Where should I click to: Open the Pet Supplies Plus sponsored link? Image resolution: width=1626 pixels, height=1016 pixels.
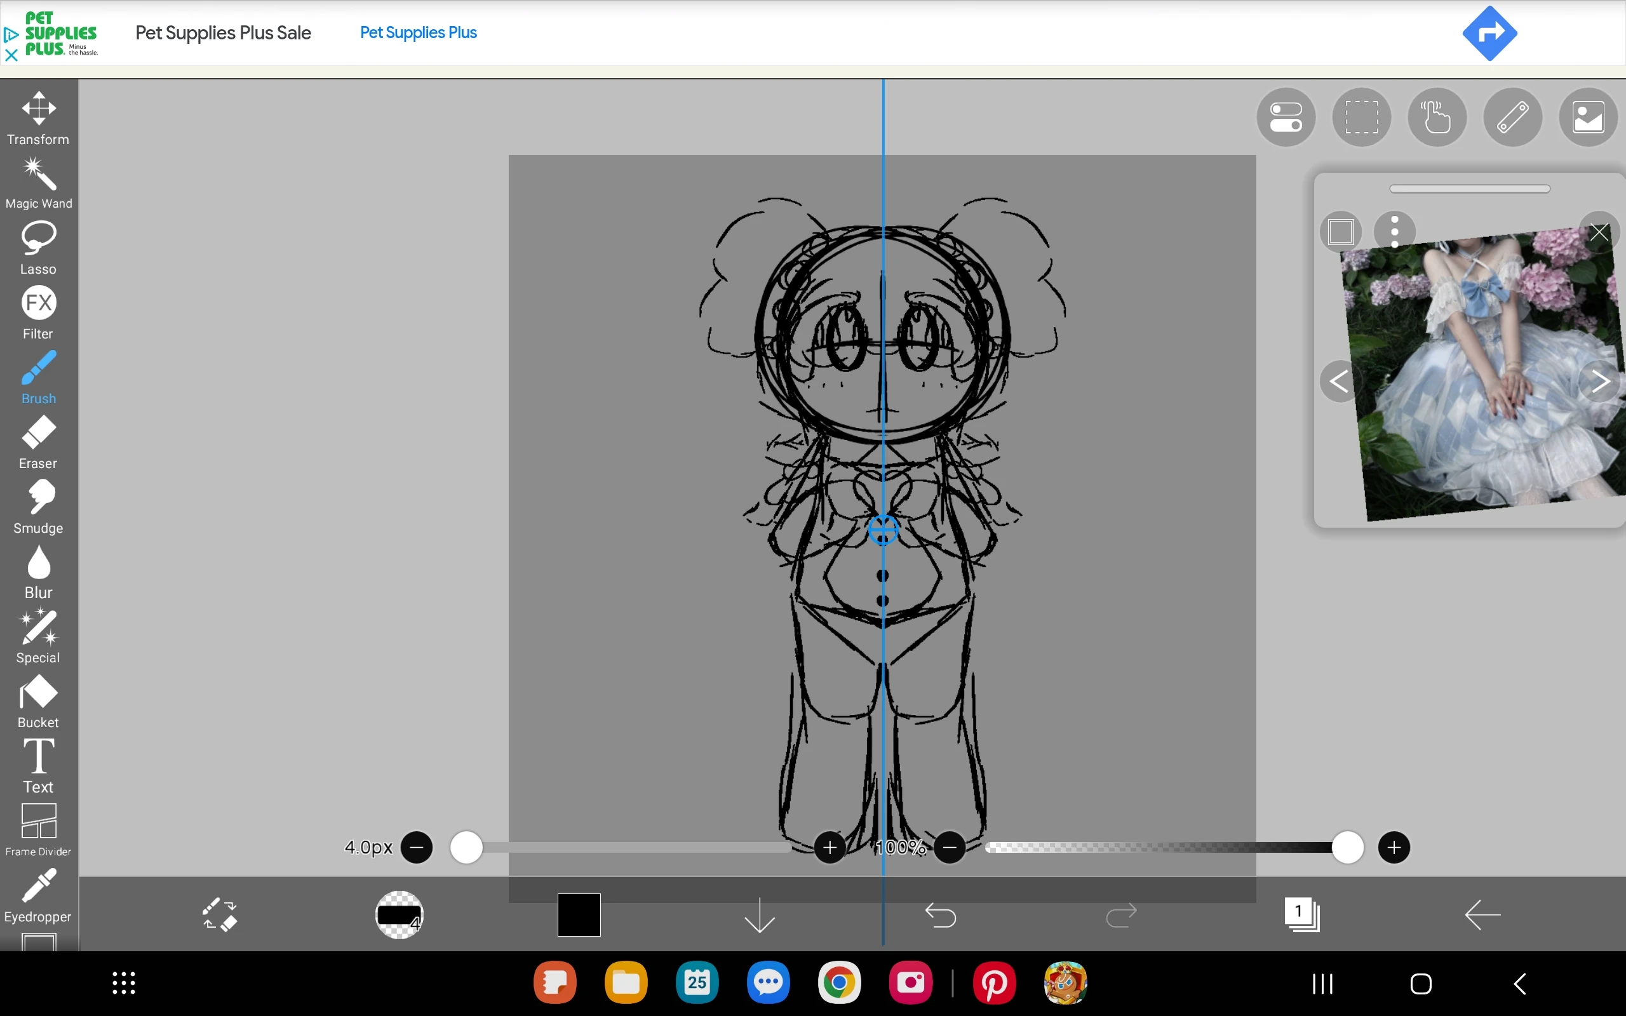(x=418, y=32)
